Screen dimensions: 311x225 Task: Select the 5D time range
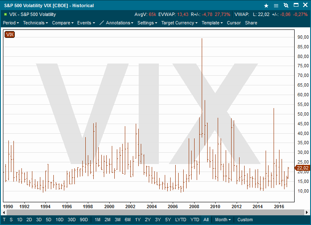point(49,220)
